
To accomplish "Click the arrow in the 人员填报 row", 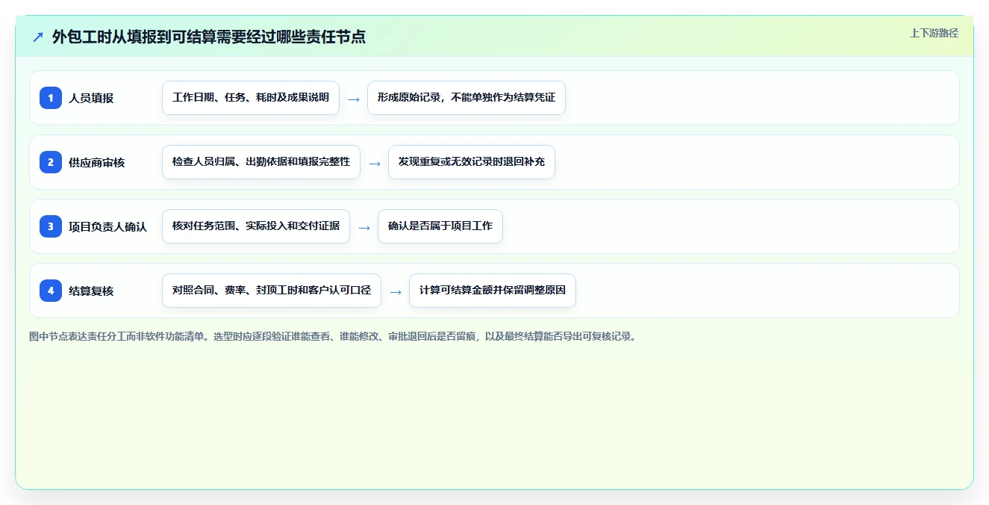I will click(354, 99).
